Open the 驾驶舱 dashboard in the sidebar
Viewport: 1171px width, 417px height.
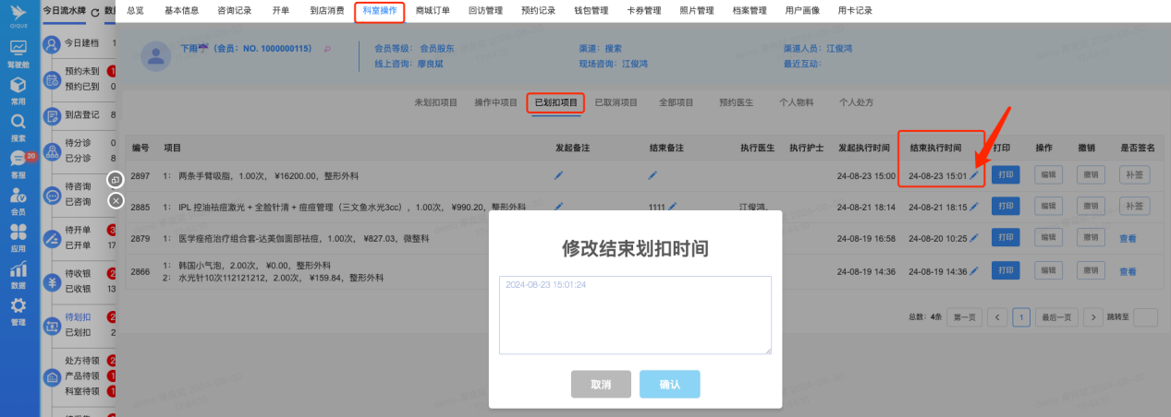click(x=18, y=53)
